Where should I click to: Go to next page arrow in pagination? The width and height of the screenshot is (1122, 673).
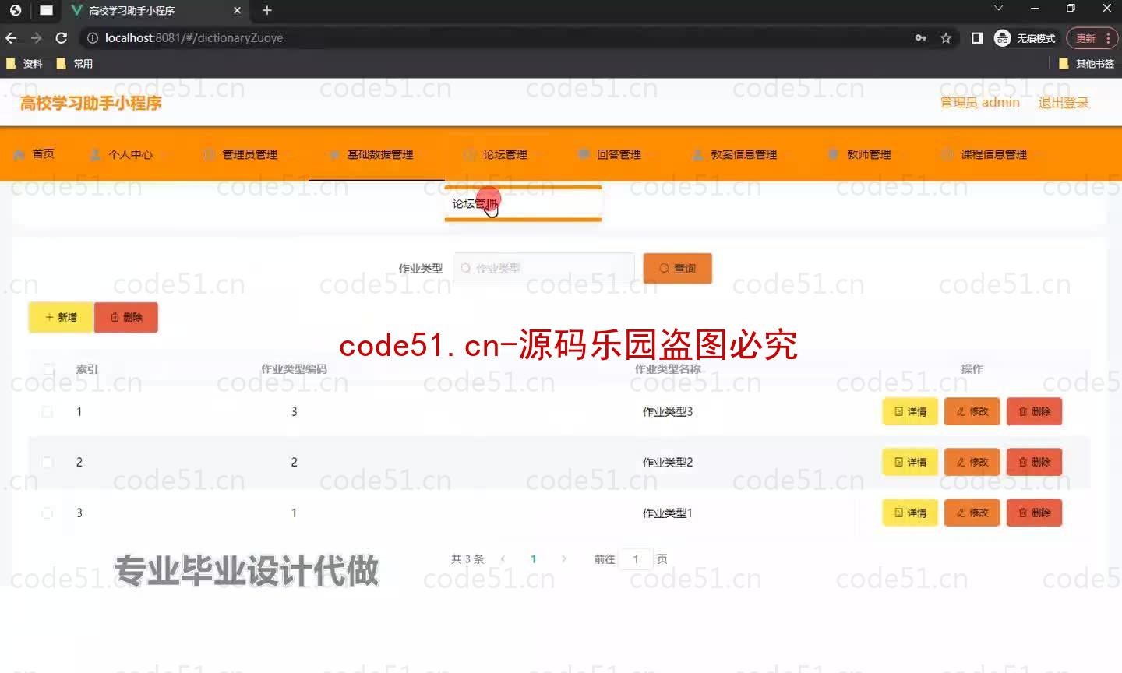pos(564,558)
